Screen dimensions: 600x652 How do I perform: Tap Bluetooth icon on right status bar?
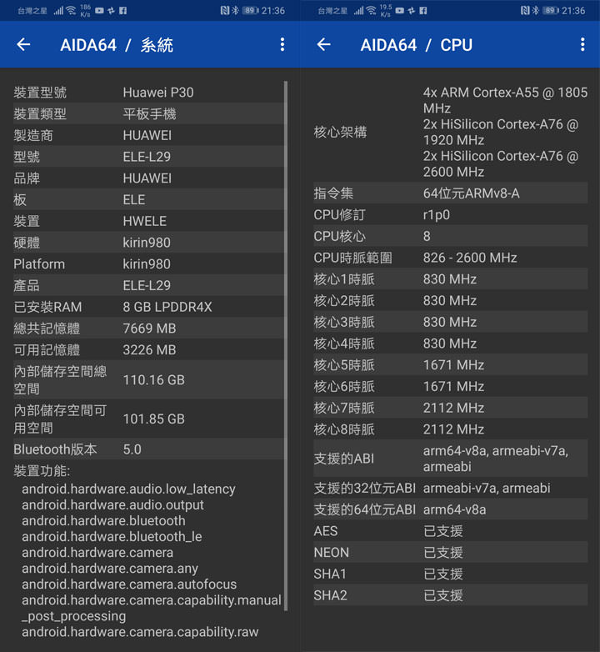point(536,10)
